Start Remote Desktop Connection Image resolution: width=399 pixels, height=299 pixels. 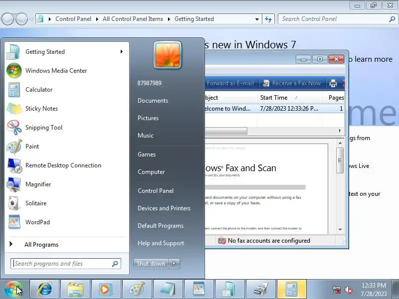(67, 165)
